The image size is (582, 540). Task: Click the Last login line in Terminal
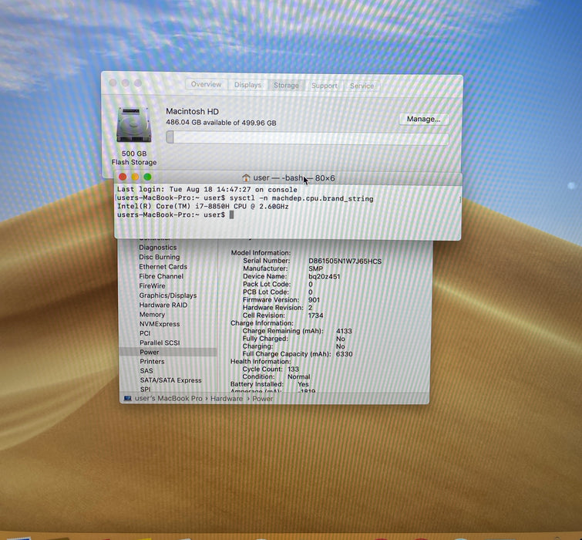click(207, 190)
